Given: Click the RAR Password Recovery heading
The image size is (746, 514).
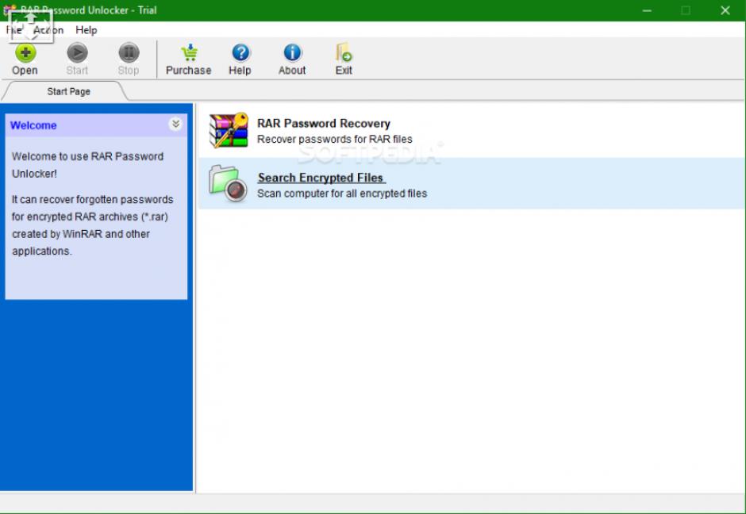Looking at the screenshot, I should coord(324,124).
